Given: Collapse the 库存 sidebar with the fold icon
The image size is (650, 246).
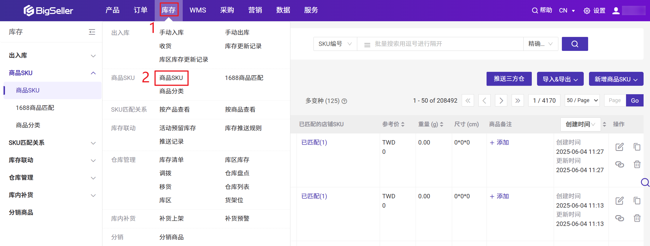Looking at the screenshot, I should [x=92, y=32].
